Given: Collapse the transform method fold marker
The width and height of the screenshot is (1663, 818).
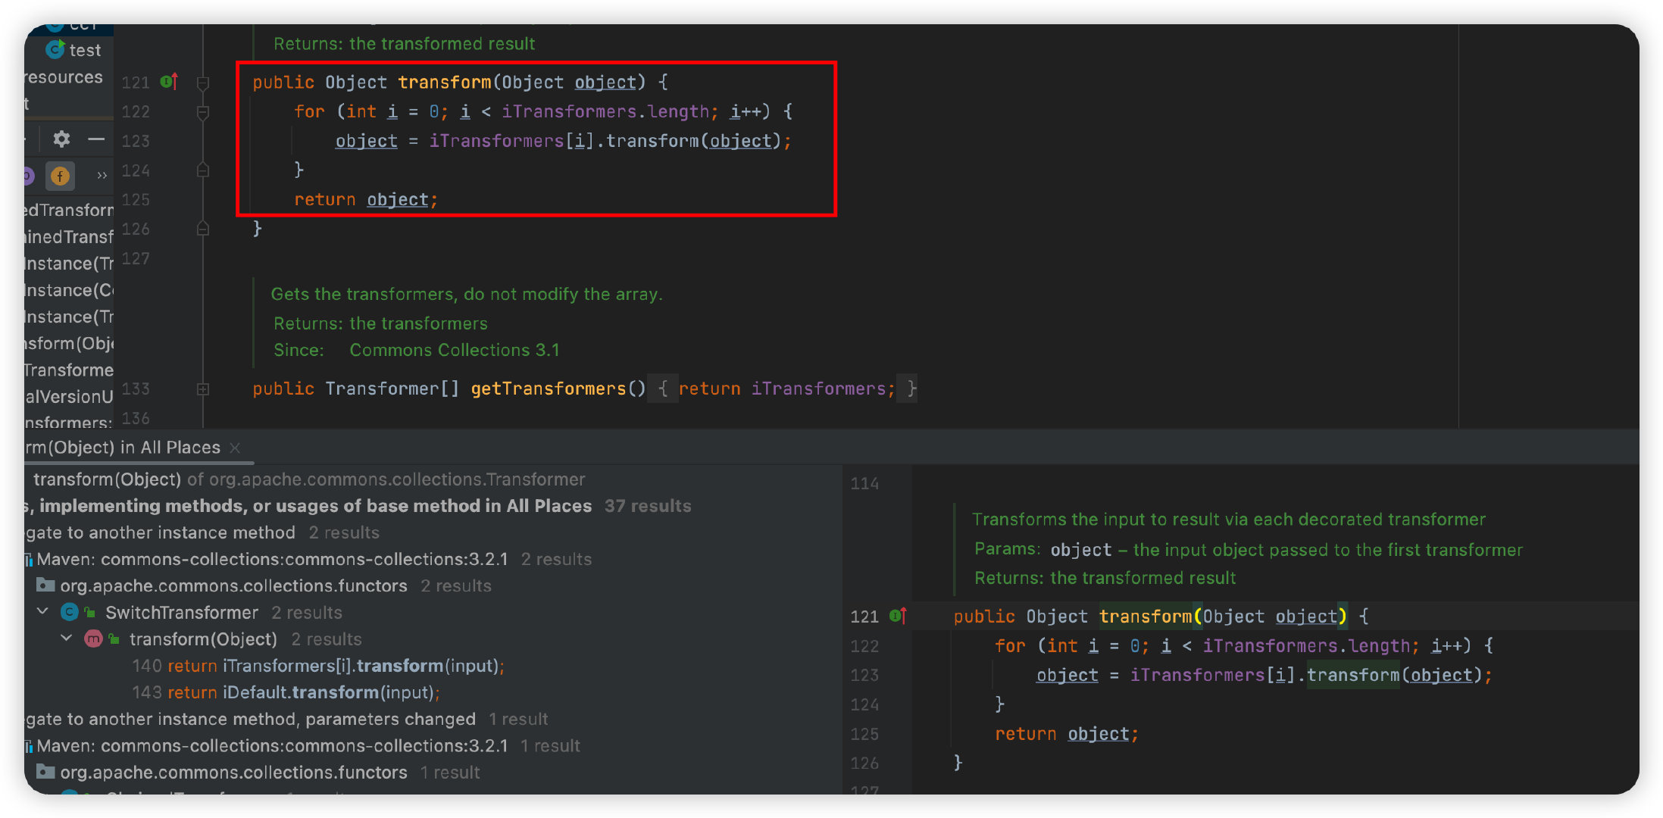Looking at the screenshot, I should pos(203,83).
